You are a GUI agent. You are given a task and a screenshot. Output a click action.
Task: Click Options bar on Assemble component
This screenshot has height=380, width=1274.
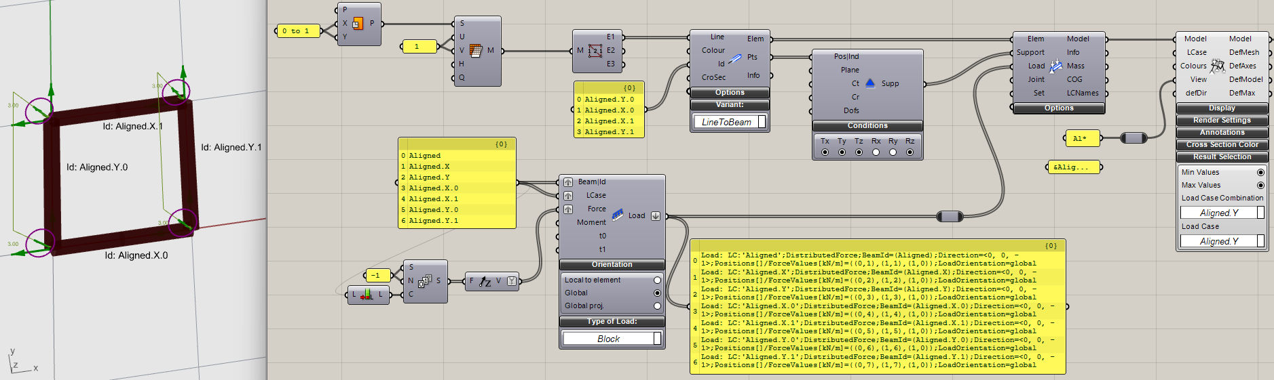pos(1059,108)
